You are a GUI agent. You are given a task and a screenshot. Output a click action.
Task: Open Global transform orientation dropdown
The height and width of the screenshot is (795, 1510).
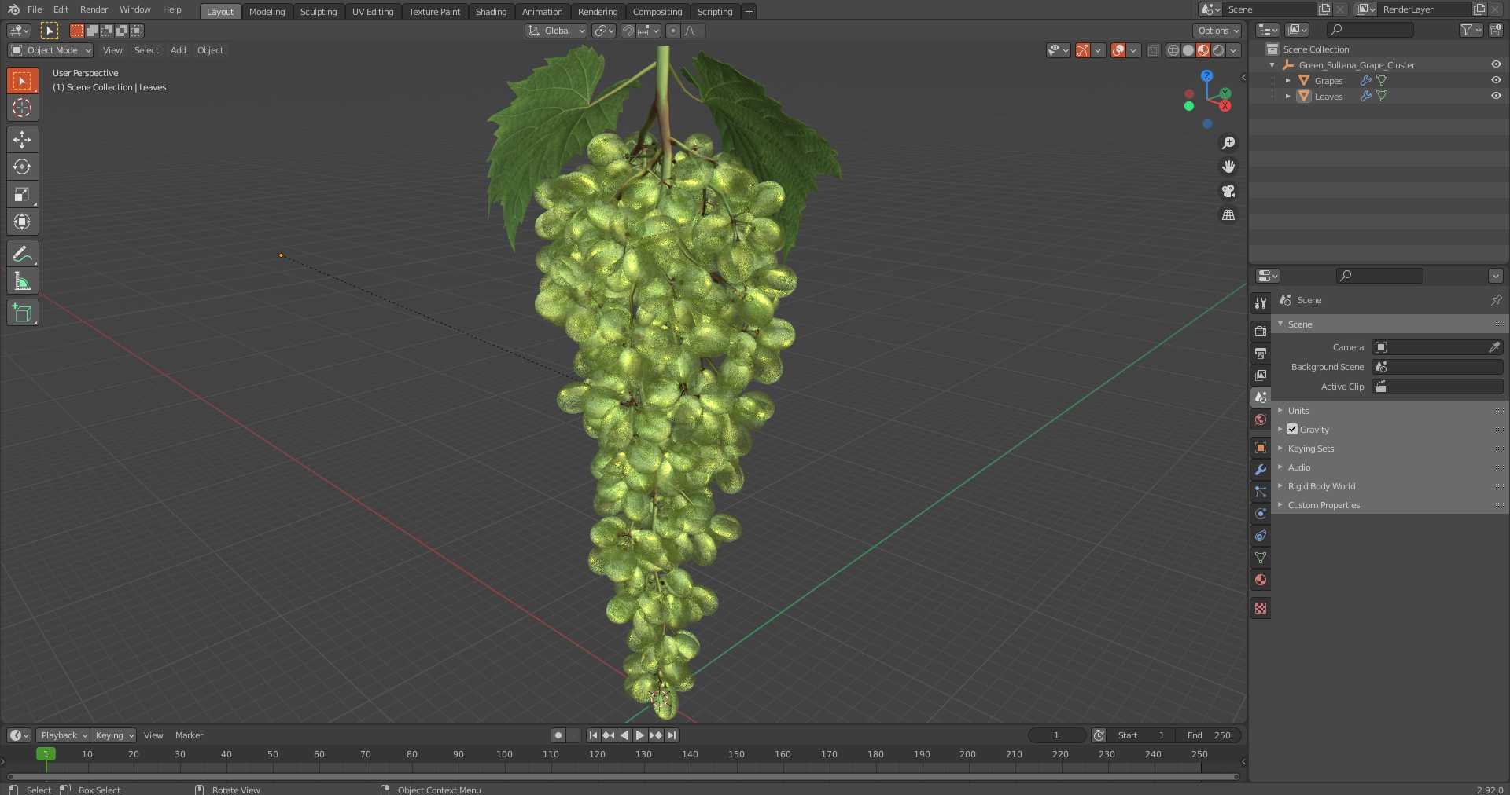(x=556, y=31)
